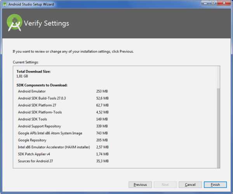Go back with the Previous button
Screen dimensions: 233x194
(140, 185)
